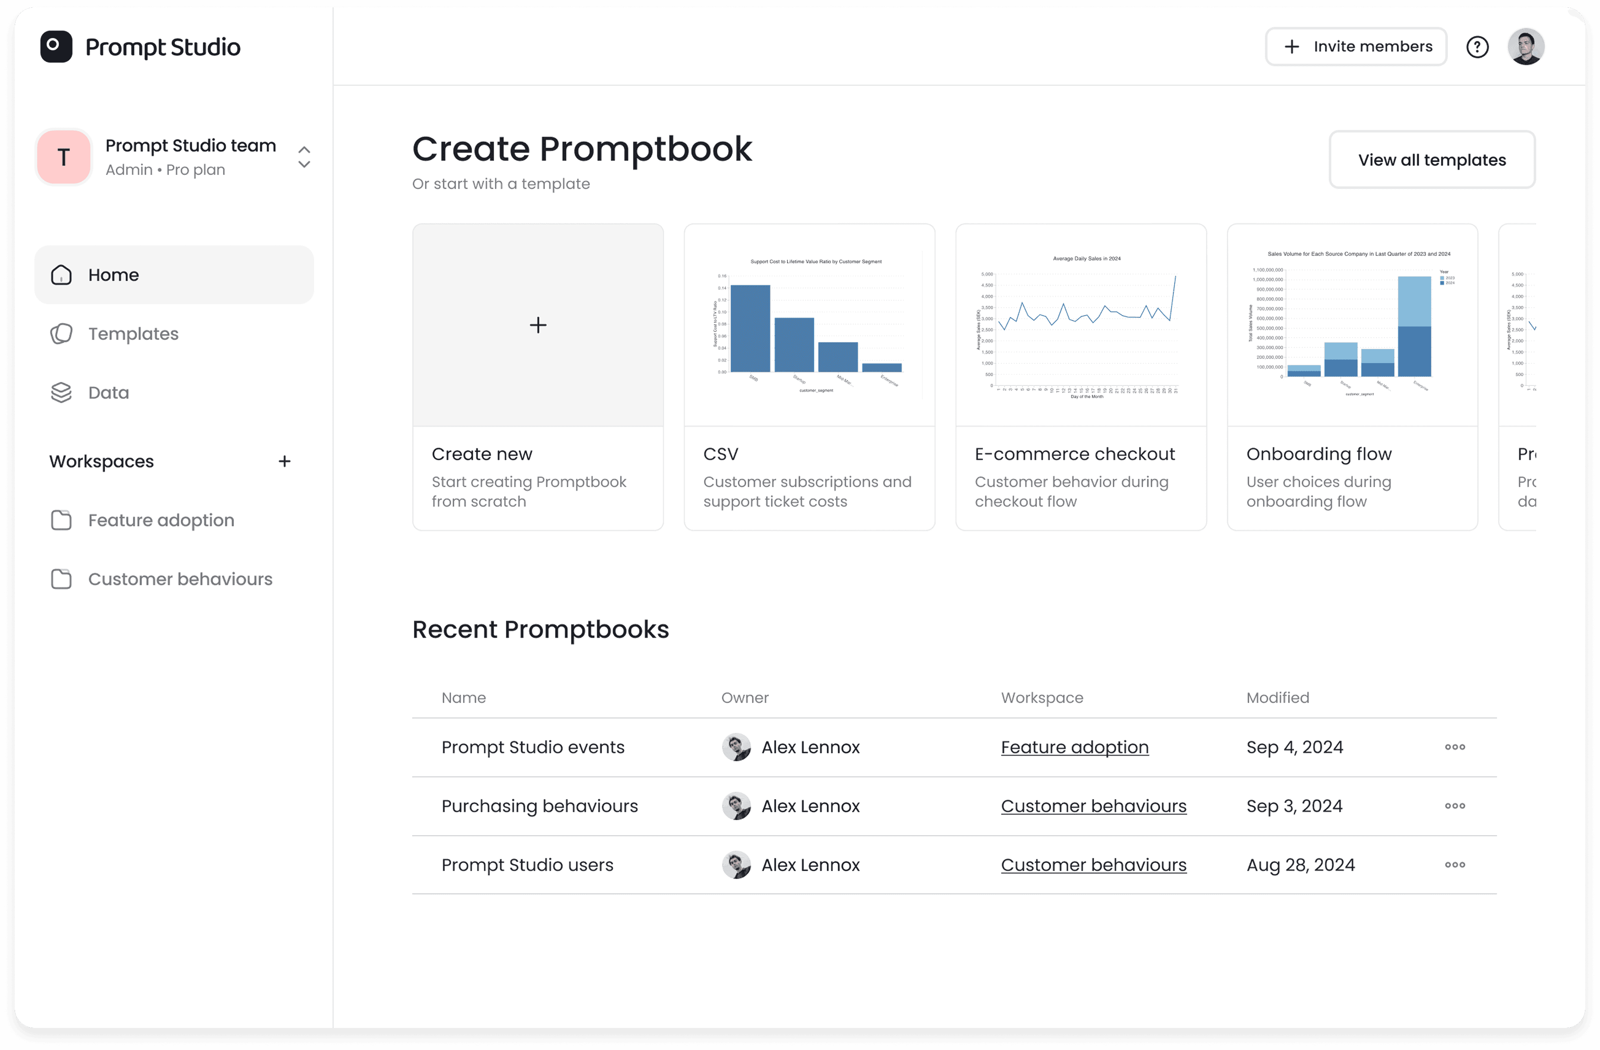Expand the Prompt Studio team switcher chevrons

tap(304, 157)
